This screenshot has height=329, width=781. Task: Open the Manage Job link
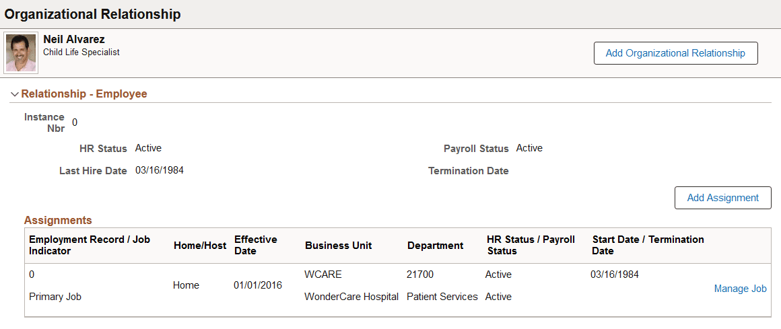click(x=740, y=289)
